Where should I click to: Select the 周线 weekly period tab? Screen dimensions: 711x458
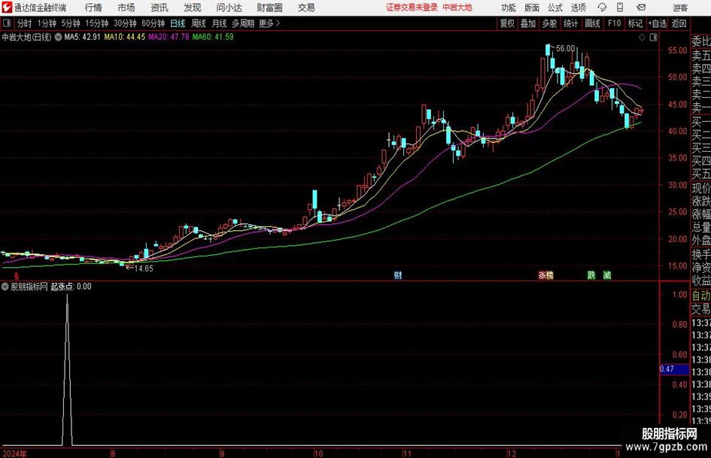point(199,23)
